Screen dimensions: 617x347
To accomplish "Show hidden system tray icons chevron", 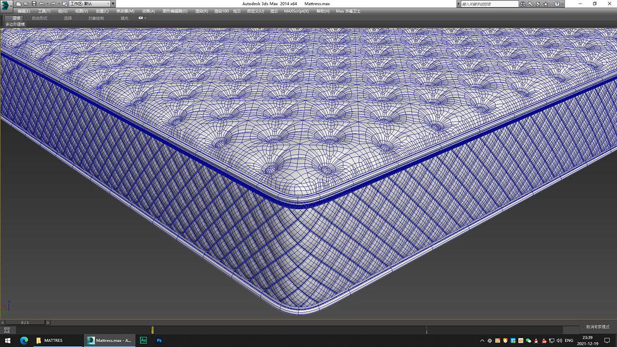I will coord(482,341).
